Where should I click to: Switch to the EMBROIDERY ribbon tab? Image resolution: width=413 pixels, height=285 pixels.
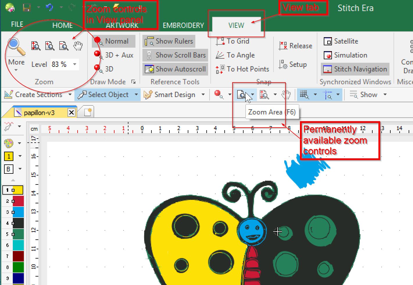click(x=183, y=26)
